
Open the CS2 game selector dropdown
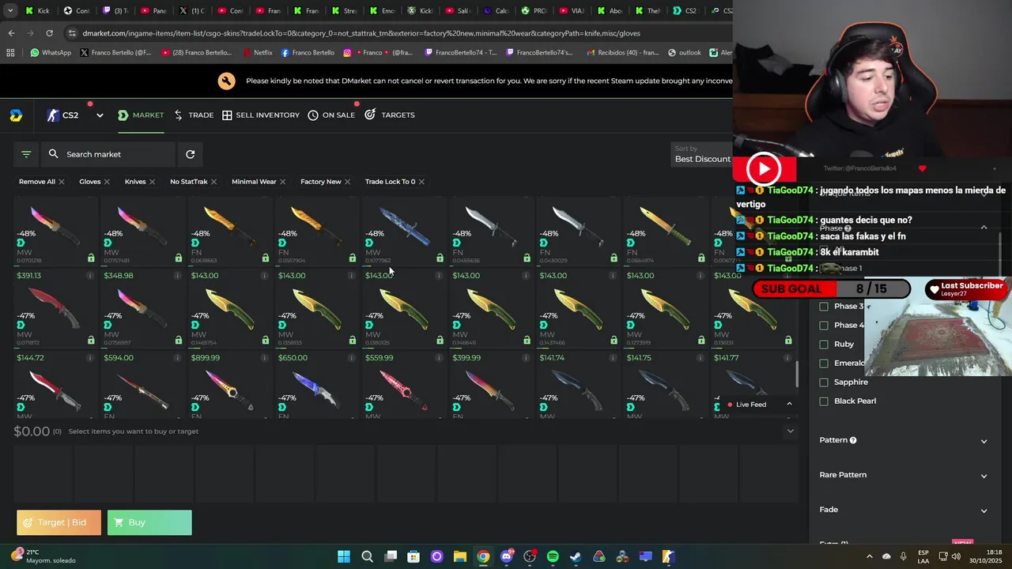(x=100, y=115)
